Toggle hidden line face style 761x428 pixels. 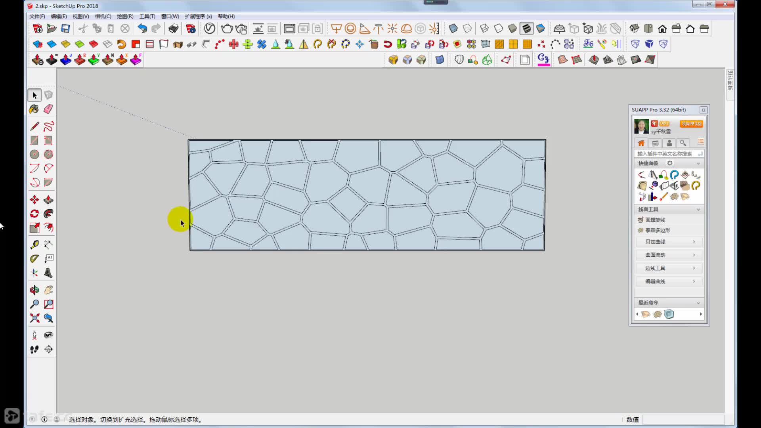click(498, 29)
